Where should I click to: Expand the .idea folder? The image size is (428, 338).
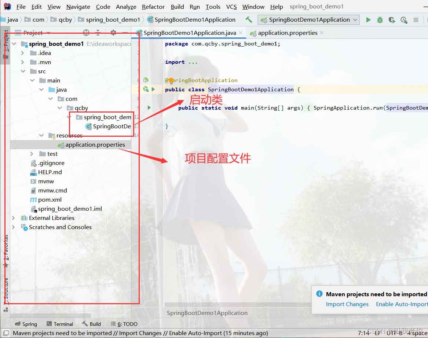pyautogui.click(x=23, y=53)
